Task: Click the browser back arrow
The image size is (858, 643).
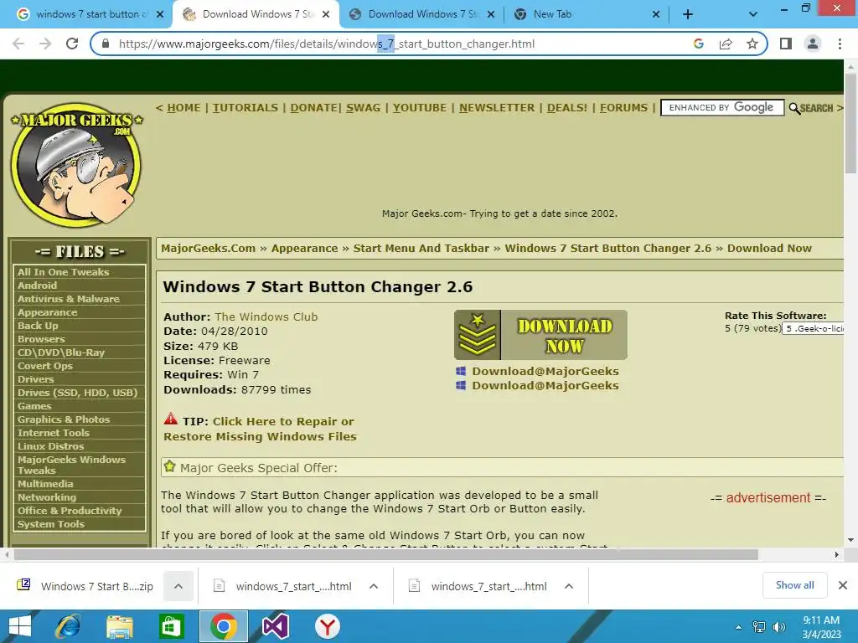Action: pos(18,44)
